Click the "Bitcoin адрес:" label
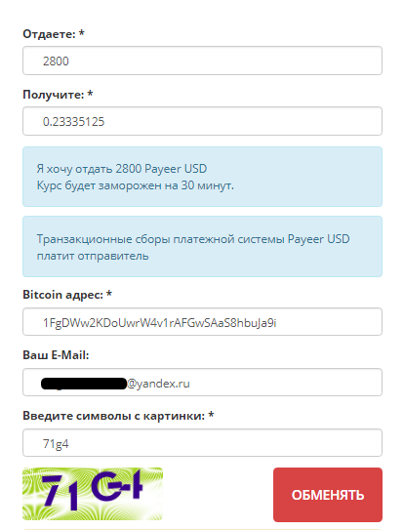The image size is (404, 530). pos(62,295)
